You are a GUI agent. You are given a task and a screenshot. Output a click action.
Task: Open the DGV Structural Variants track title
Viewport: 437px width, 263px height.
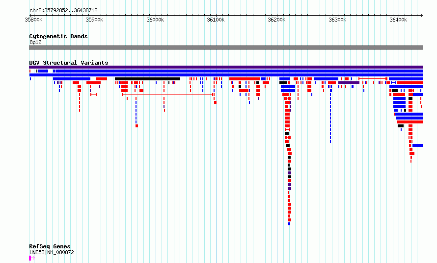(x=69, y=63)
